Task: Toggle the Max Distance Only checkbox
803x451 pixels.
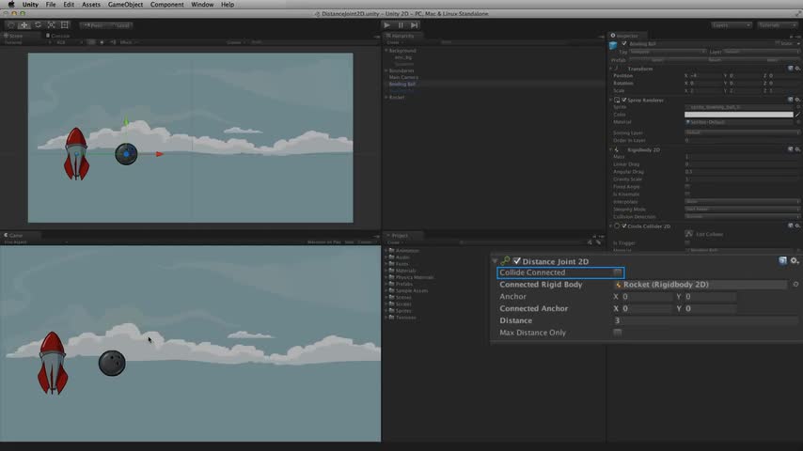Action: coord(618,333)
